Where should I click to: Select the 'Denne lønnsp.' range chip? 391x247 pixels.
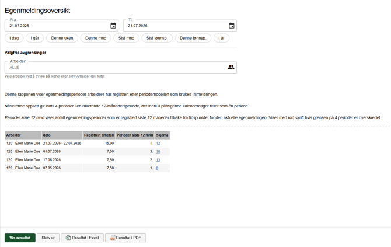(x=193, y=38)
